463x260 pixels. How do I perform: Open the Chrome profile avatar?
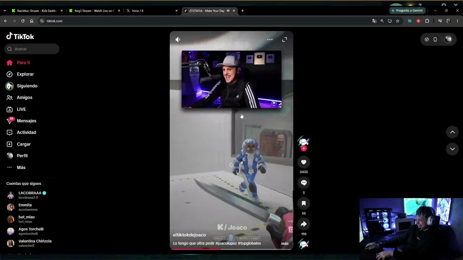point(449,21)
